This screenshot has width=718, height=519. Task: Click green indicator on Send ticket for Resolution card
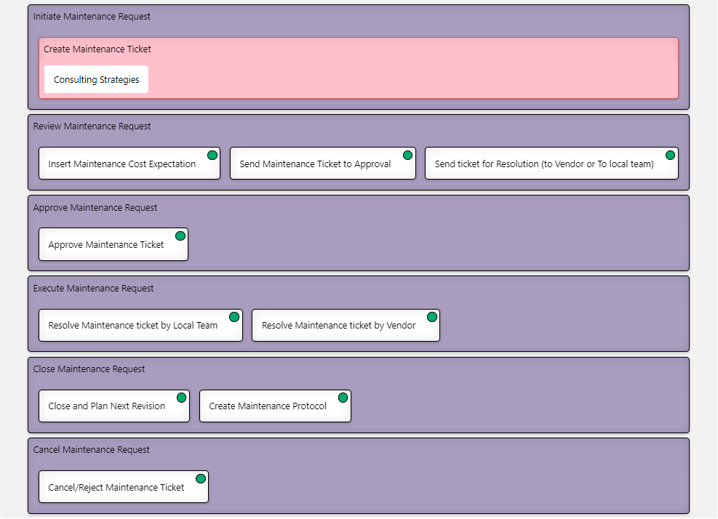670,156
